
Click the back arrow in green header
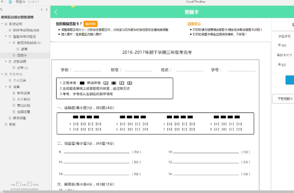pyautogui.click(x=56, y=12)
